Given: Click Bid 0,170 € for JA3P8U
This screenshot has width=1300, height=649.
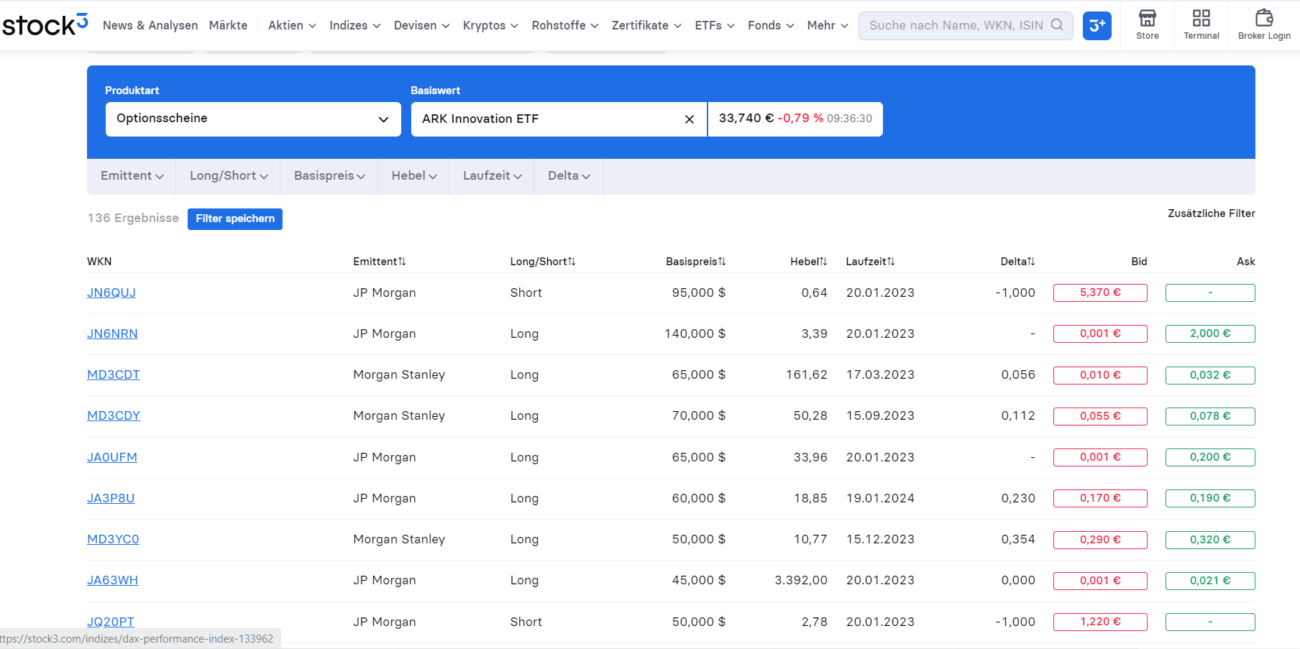Looking at the screenshot, I should coord(1100,498).
